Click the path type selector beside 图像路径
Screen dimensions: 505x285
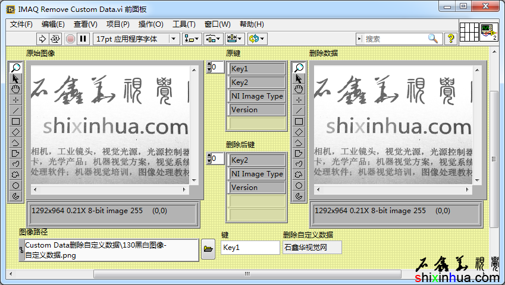click(x=21, y=250)
